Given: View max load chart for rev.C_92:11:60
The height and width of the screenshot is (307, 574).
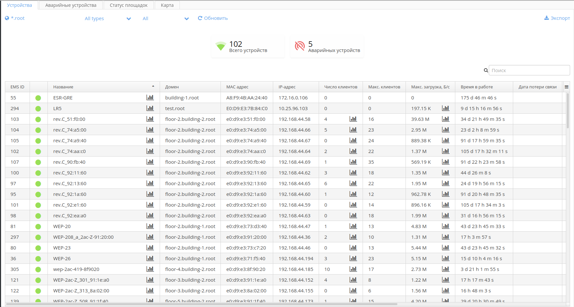Looking at the screenshot, I should (x=446, y=173).
